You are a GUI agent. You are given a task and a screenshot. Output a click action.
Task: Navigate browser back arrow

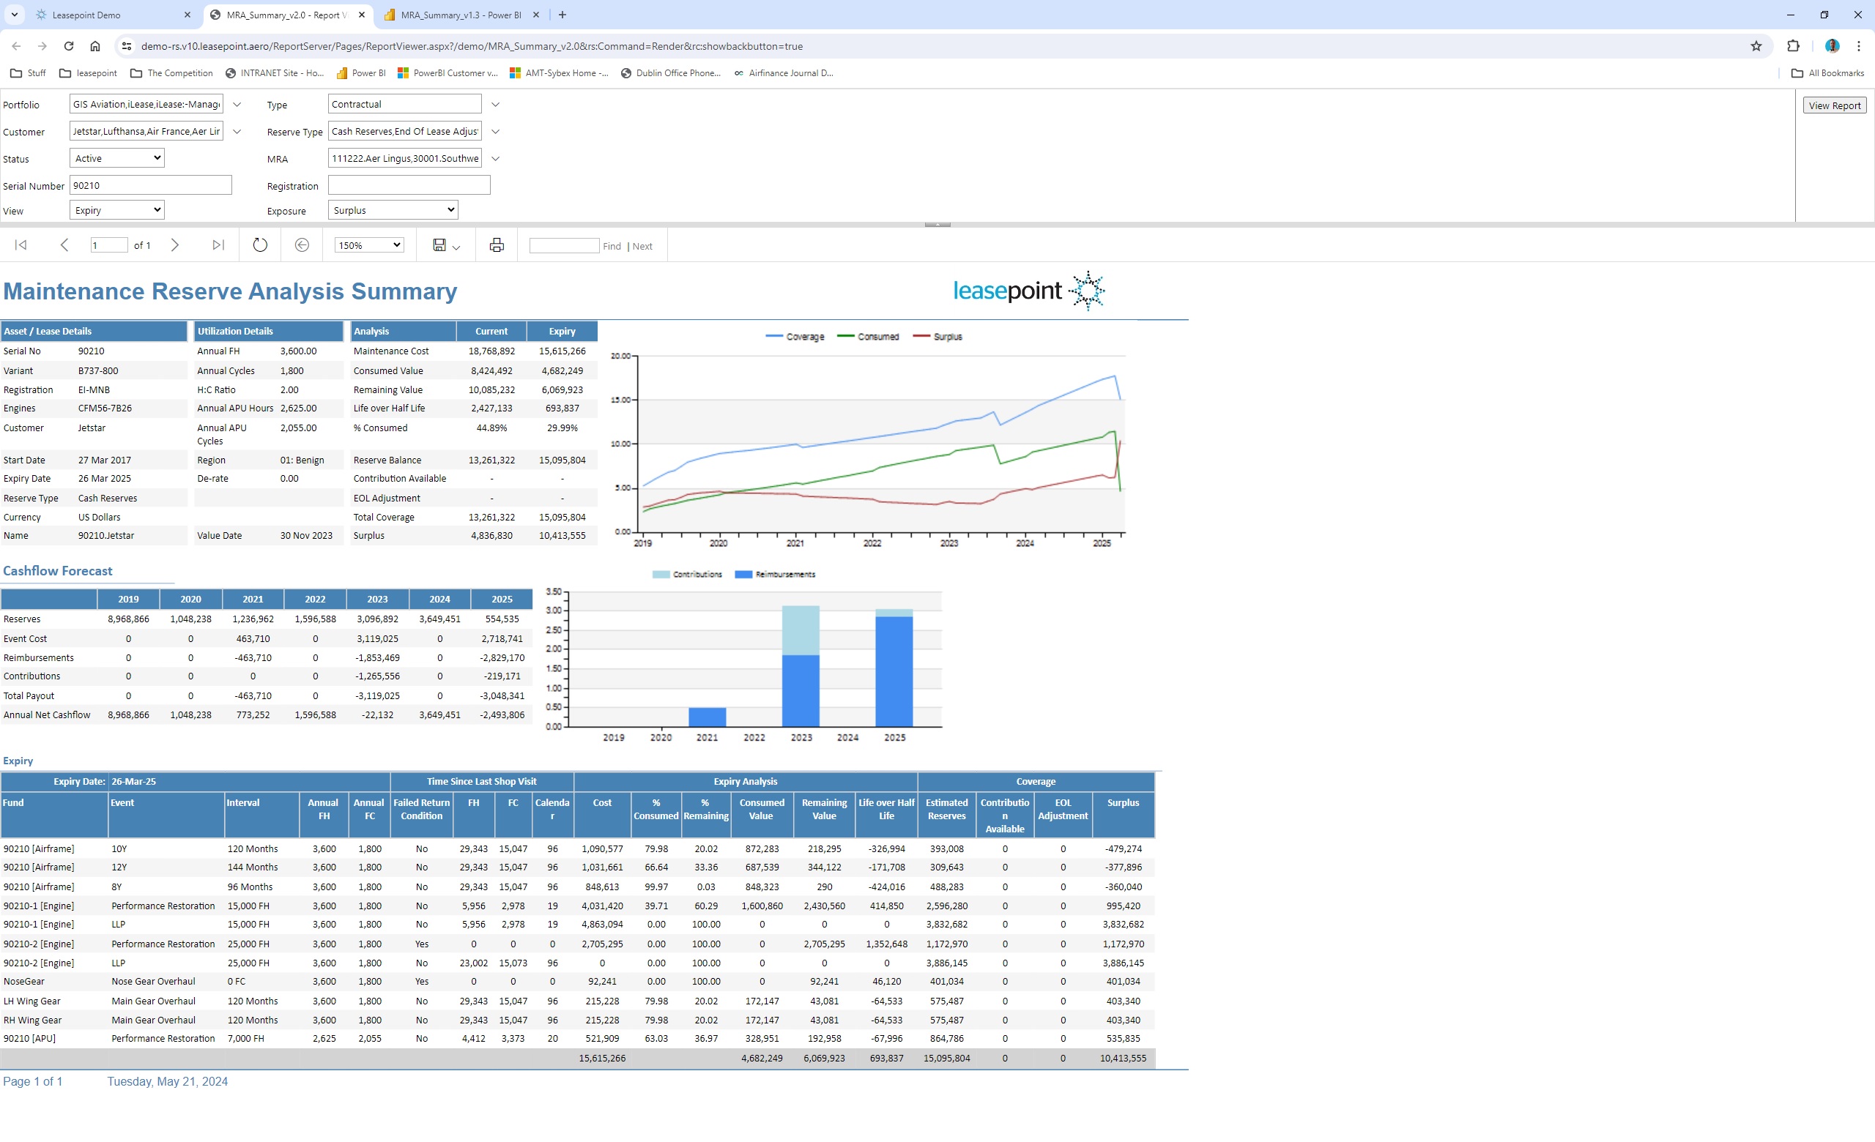tap(17, 46)
